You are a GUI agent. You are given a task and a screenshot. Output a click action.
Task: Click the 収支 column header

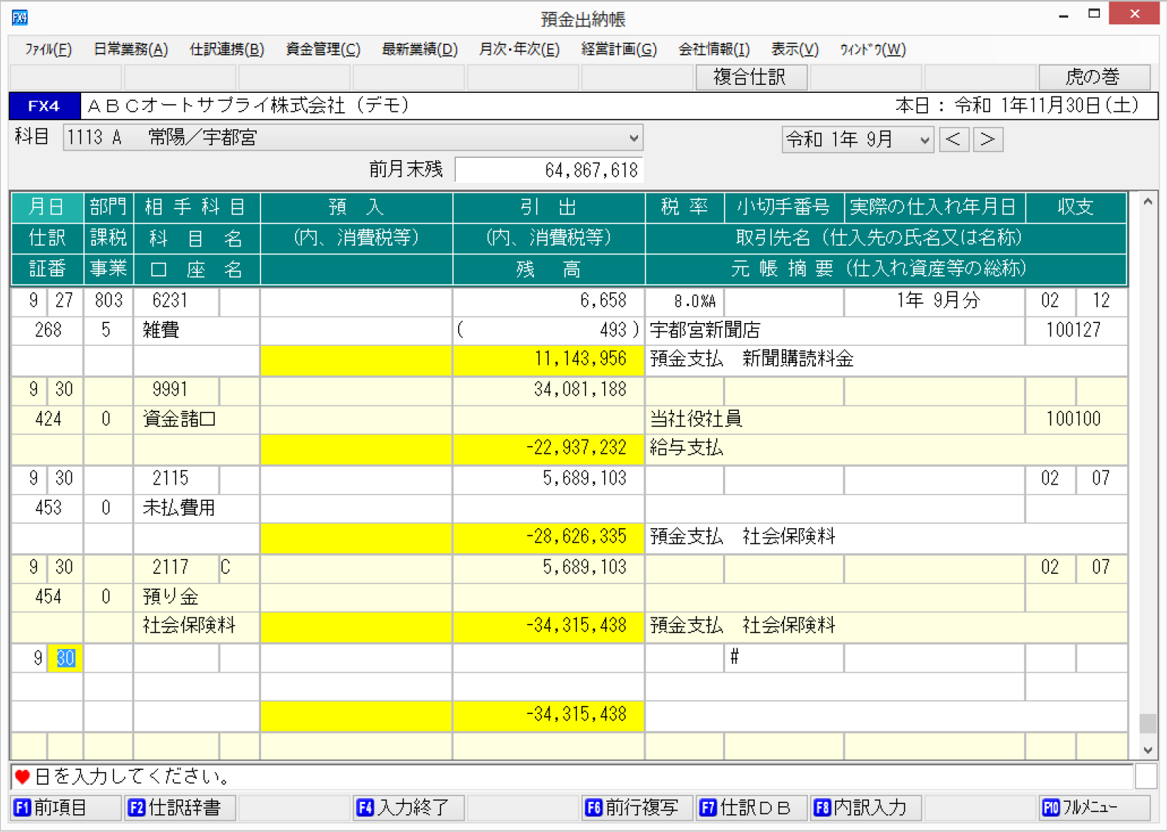pyautogui.click(x=1076, y=207)
